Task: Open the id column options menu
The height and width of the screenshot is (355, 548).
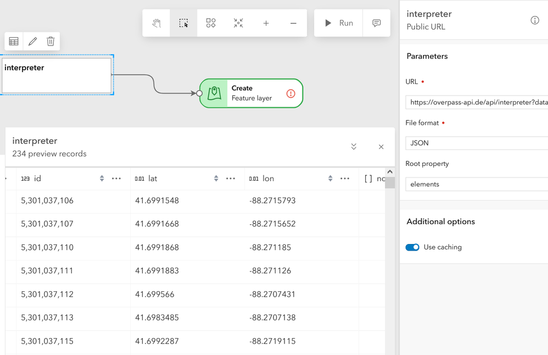Action: (116, 179)
